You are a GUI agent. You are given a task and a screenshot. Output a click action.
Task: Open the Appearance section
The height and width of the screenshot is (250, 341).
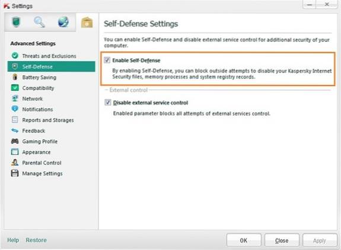36,152
